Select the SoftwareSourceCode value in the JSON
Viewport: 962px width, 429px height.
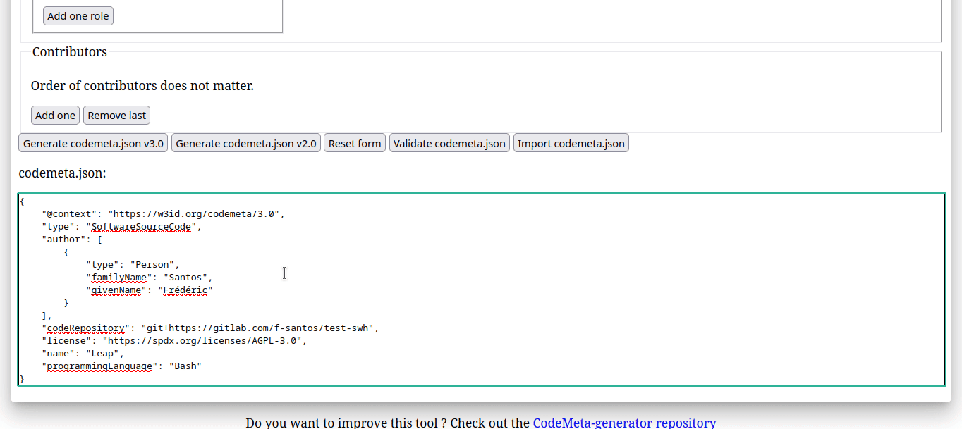click(141, 226)
